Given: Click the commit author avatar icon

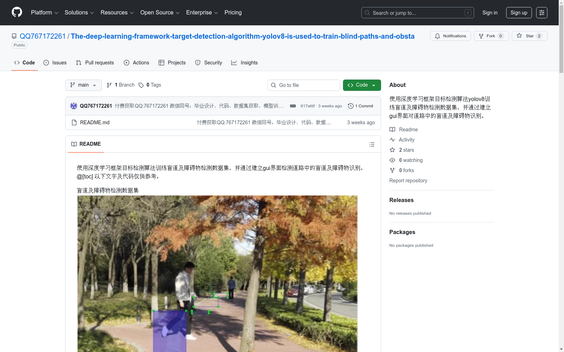Looking at the screenshot, I should 74,106.
